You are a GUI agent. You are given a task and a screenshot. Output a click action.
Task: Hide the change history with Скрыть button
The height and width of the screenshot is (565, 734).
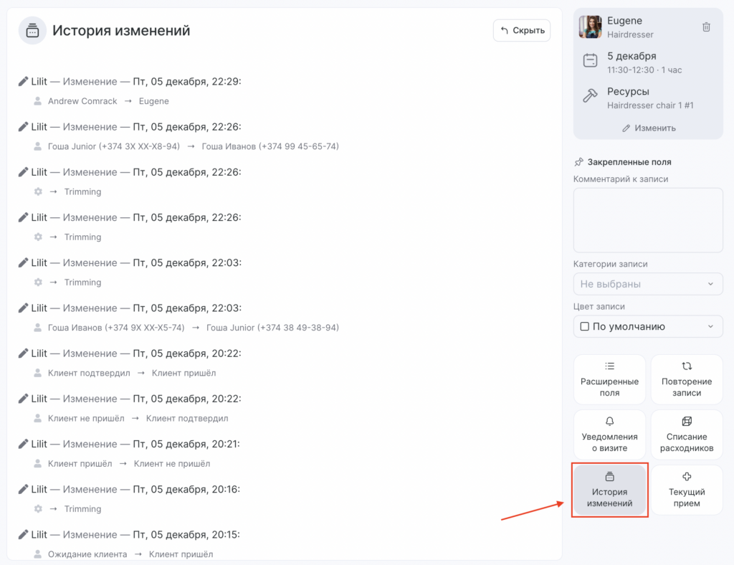(x=522, y=30)
